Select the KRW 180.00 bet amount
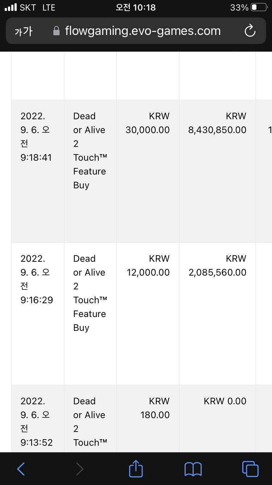This screenshot has height=485, width=272. 155,408
